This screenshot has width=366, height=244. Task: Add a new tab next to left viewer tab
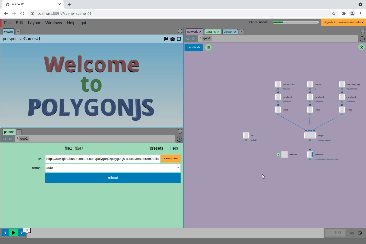coord(18,31)
